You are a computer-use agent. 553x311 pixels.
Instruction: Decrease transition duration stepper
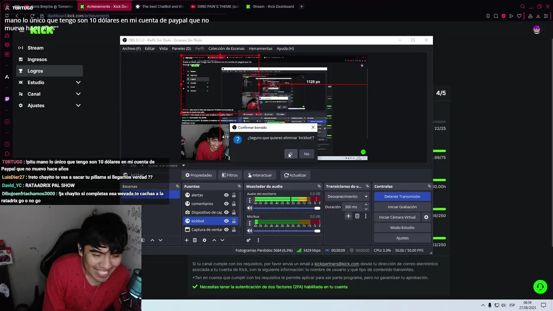366,209
